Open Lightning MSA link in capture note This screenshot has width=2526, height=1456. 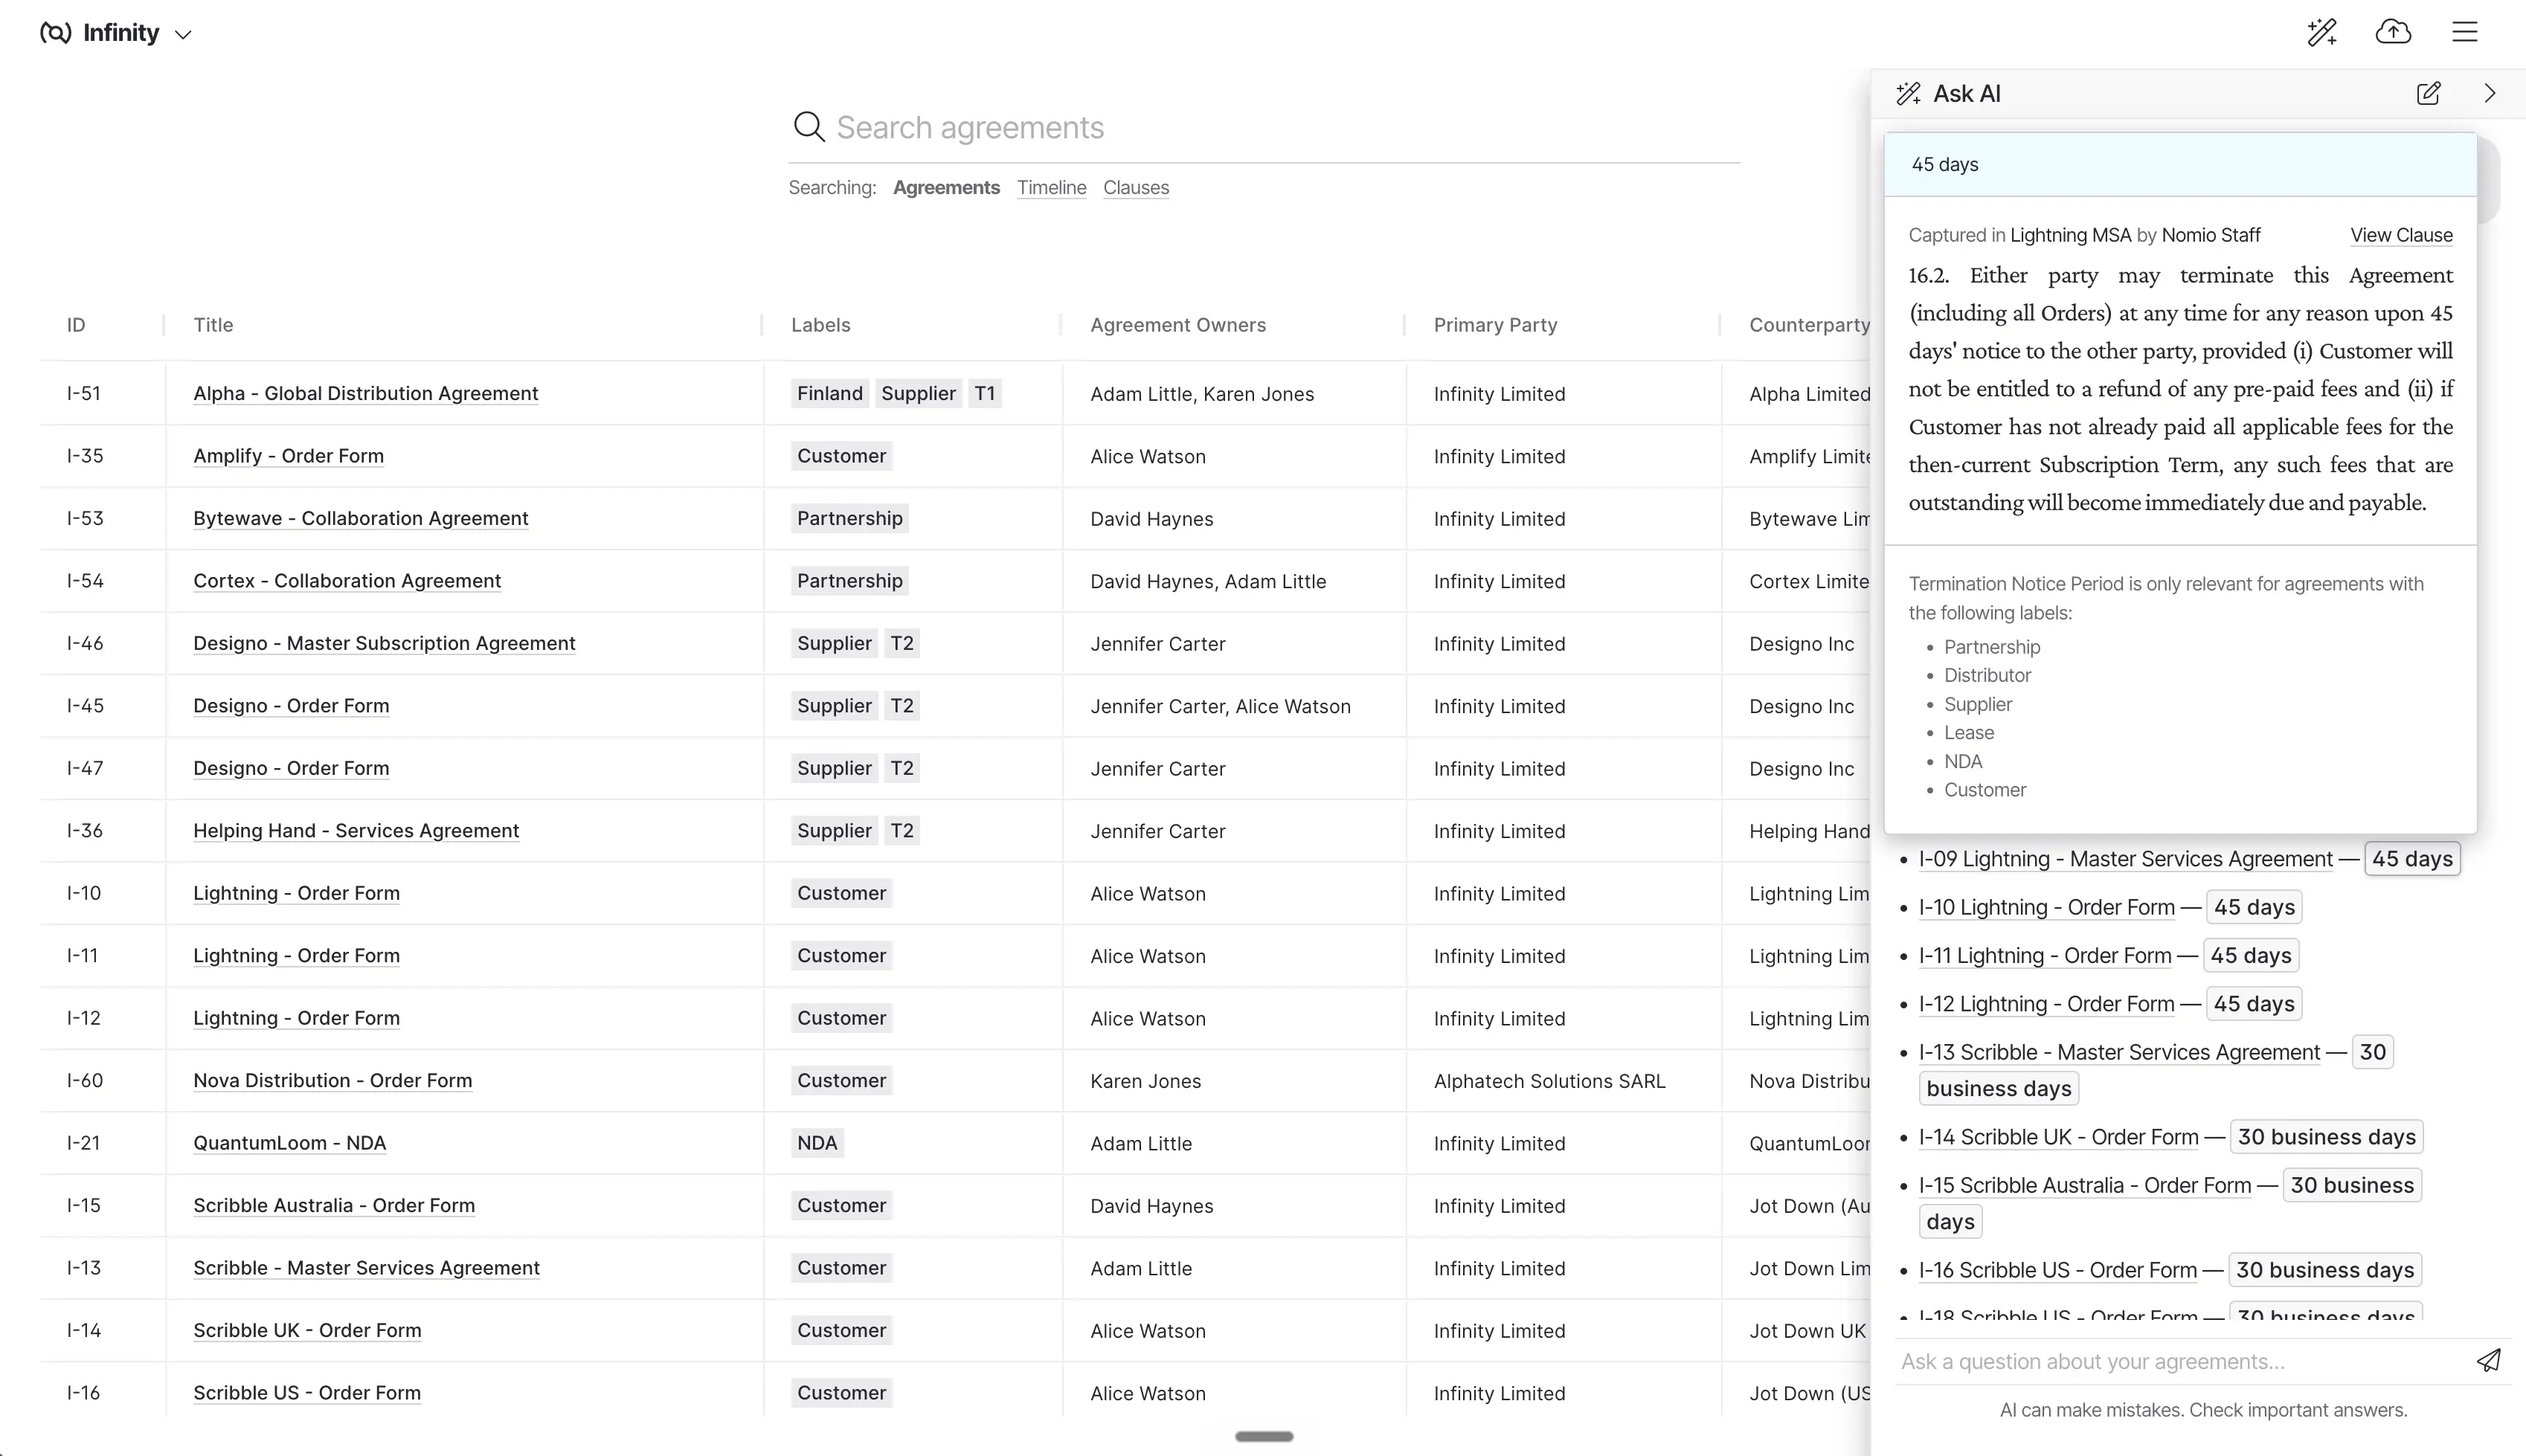[x=2070, y=235]
